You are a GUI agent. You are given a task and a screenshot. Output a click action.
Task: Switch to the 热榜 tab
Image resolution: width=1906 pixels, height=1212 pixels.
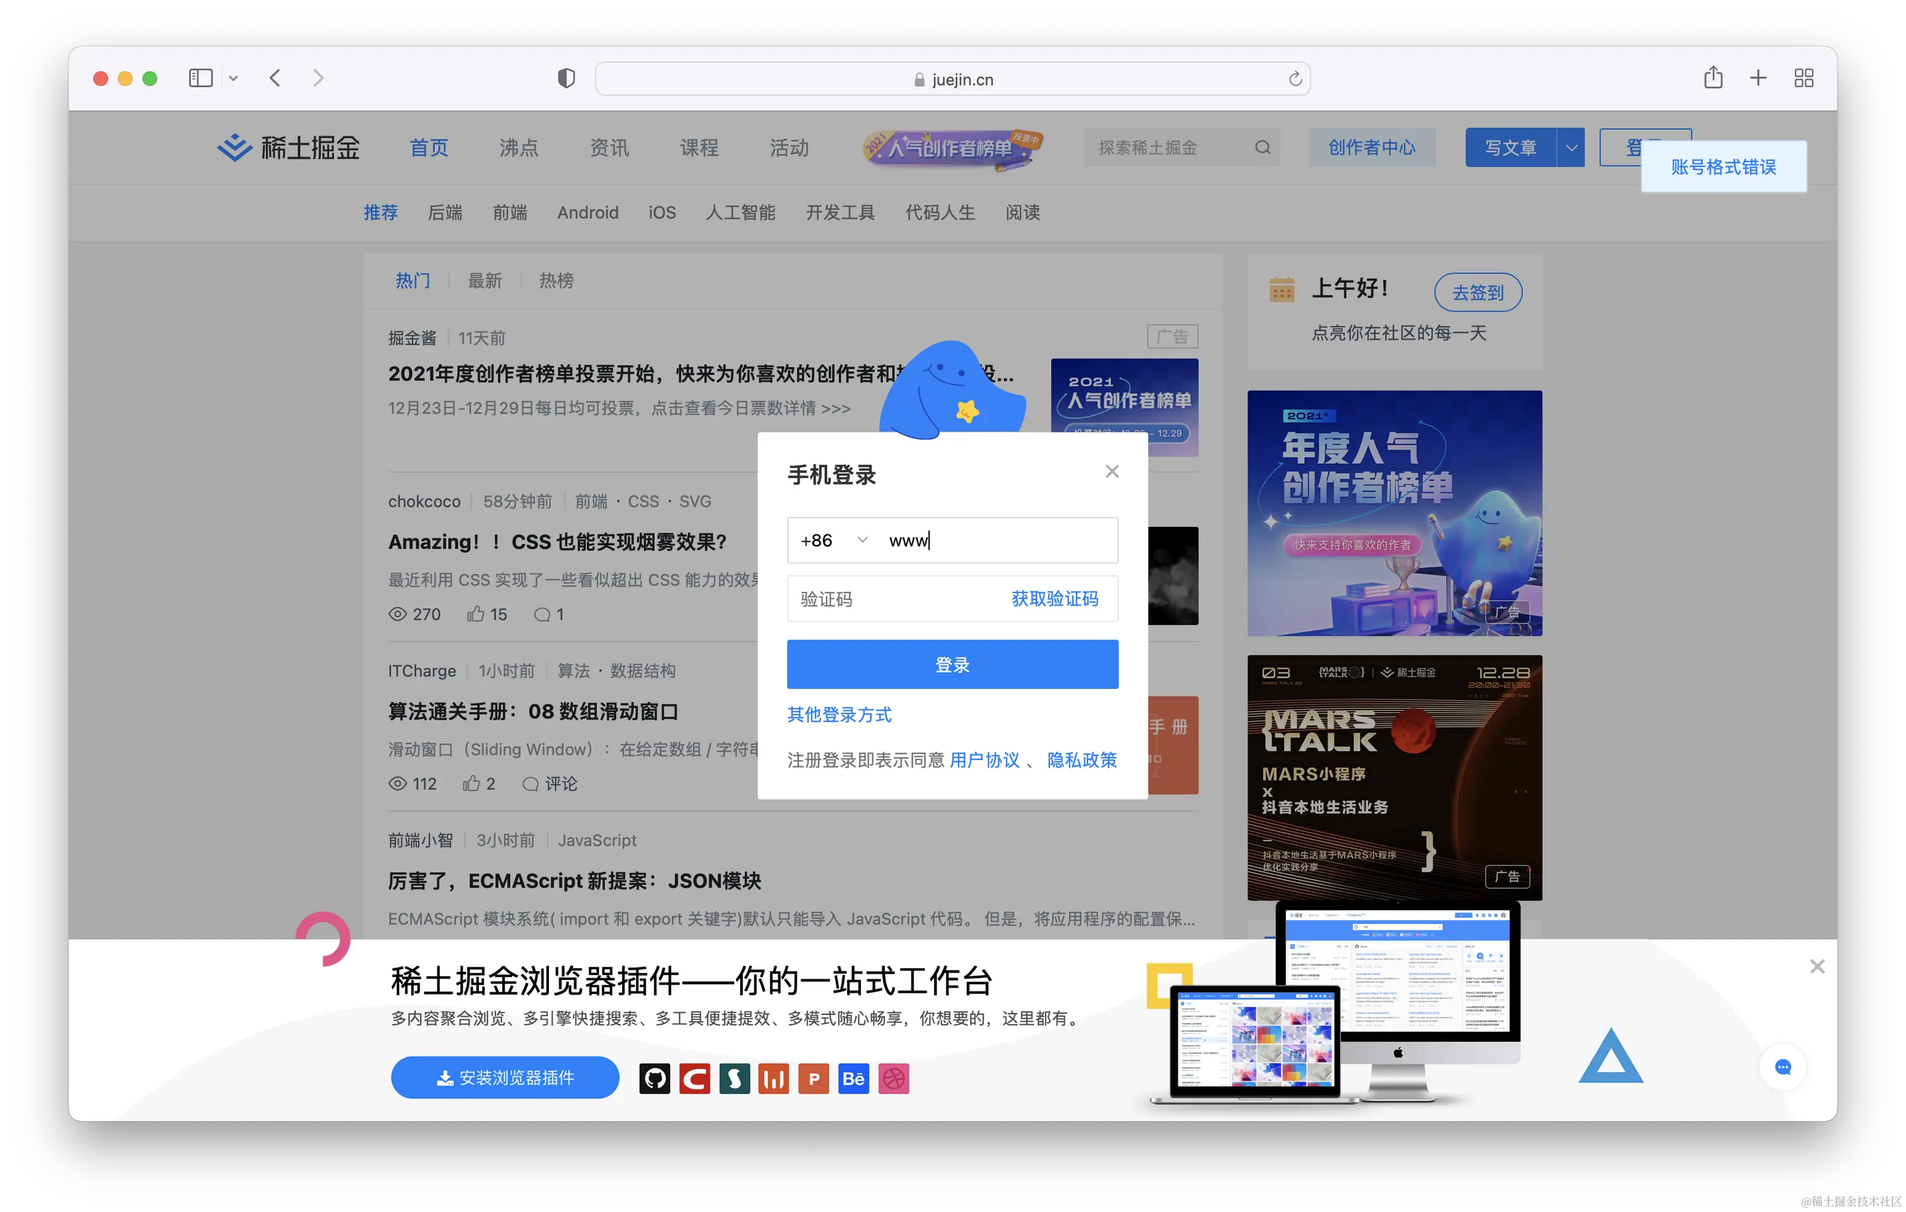(557, 281)
